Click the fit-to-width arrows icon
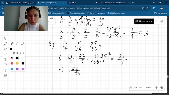Viewport: 169px width, 95px height. pos(135,88)
